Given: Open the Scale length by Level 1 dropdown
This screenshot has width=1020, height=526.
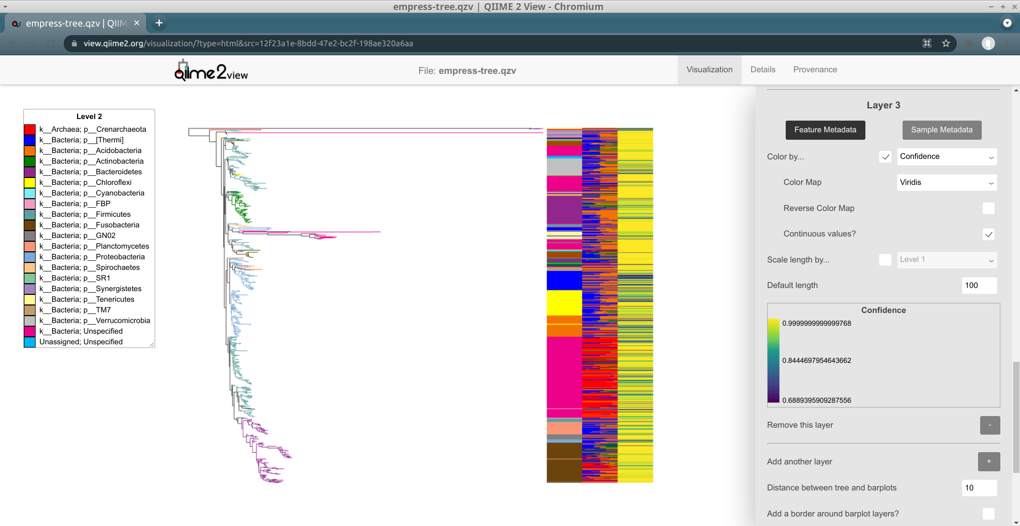Looking at the screenshot, I should (x=947, y=260).
